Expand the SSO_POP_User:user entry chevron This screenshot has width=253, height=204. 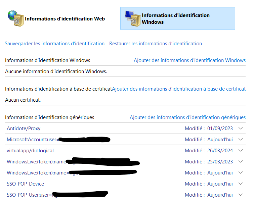241,195
